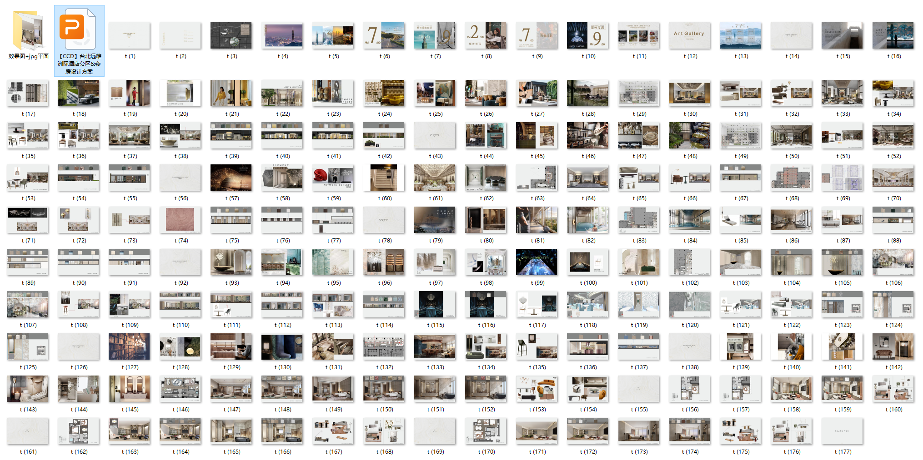The image size is (923, 460).
Task: Select the t (8) thumbnail with number 2
Action: pyautogui.click(x=486, y=35)
